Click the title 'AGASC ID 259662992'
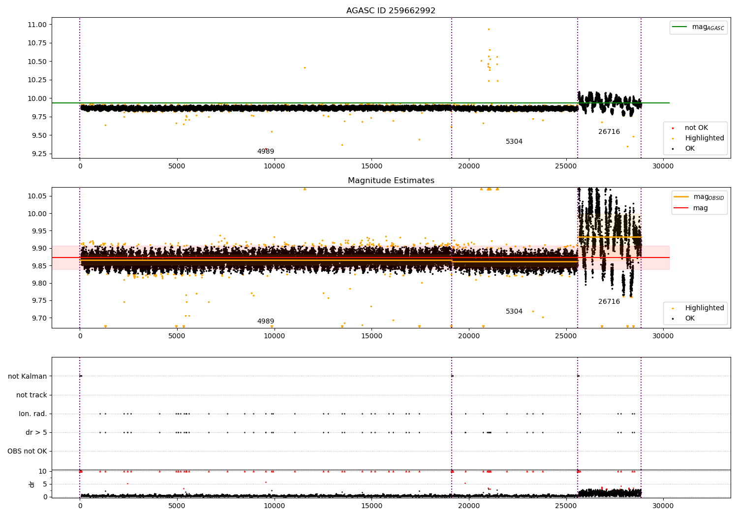 click(391, 11)
